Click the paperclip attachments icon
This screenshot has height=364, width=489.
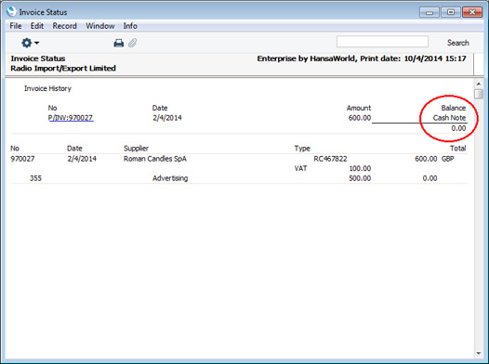pos(133,43)
